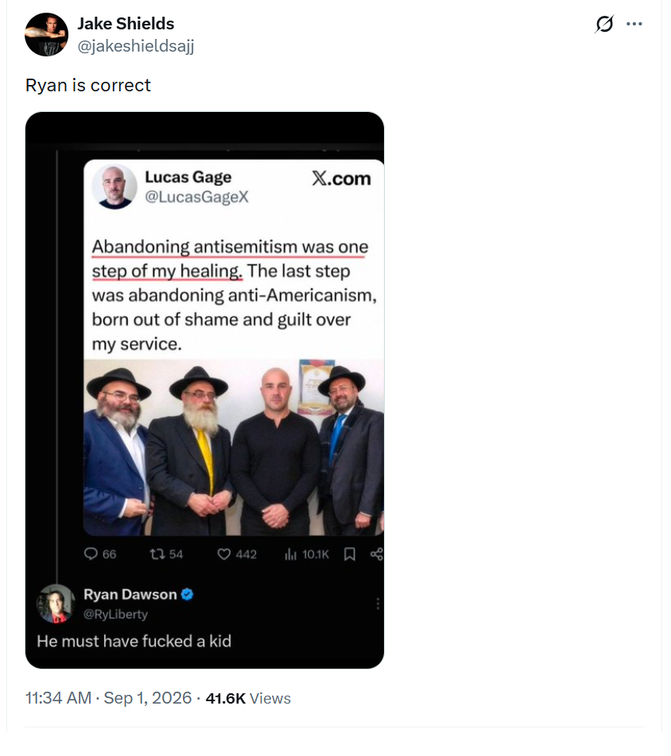
Task: Open the @jakeshieldsajj handle
Action: 136,46
